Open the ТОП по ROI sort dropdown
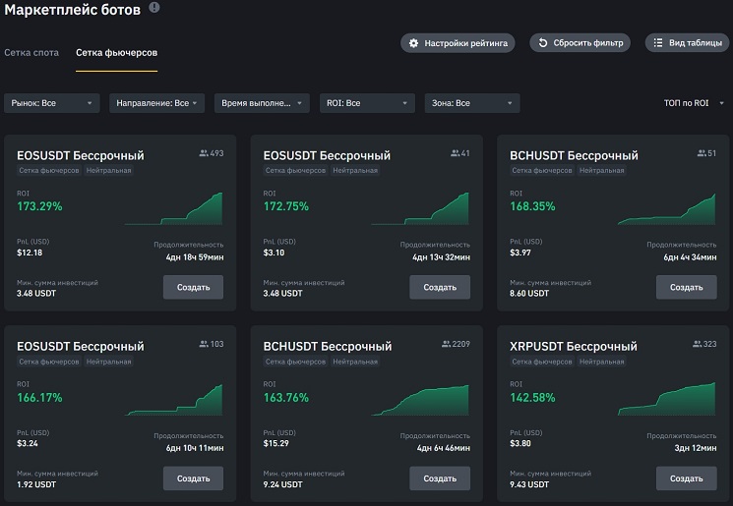 [x=694, y=103]
